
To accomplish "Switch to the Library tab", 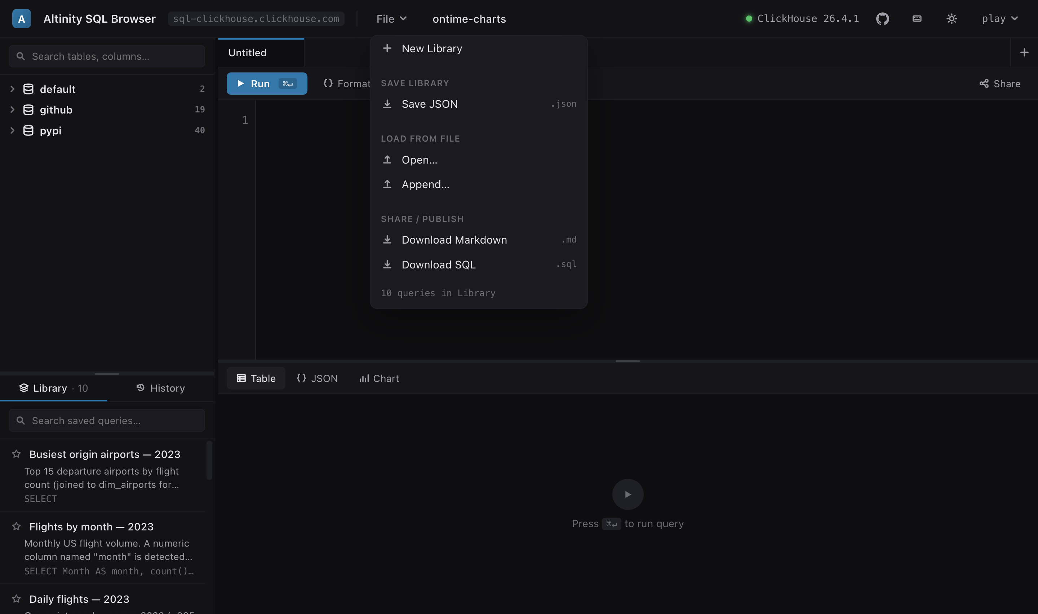I will pos(53,388).
